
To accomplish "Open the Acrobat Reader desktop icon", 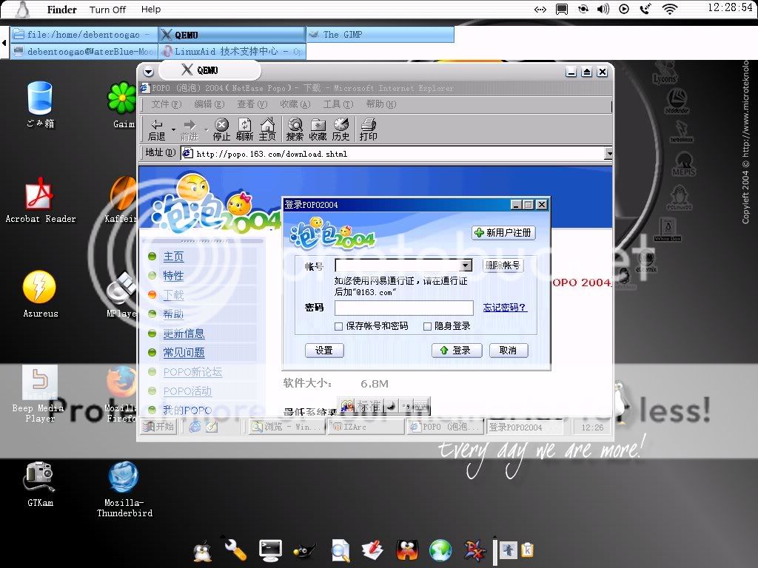I will (41, 200).
